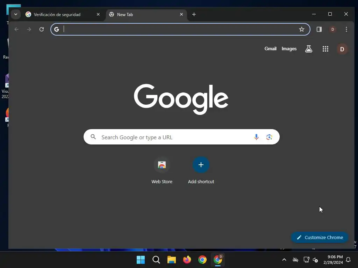Open the Chrome side panel

tap(319, 29)
